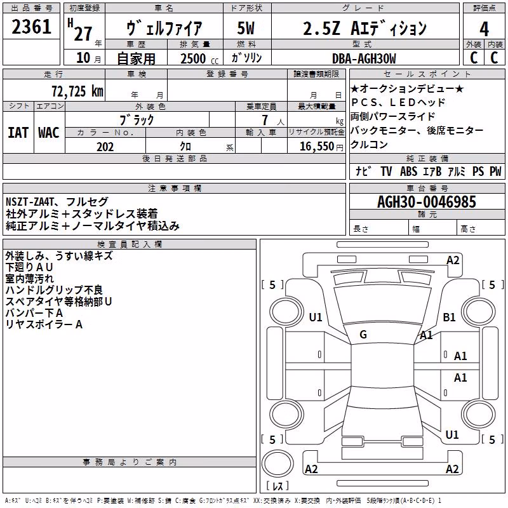Select the equipment label ナビ
The image size is (508, 508).
[363, 171]
